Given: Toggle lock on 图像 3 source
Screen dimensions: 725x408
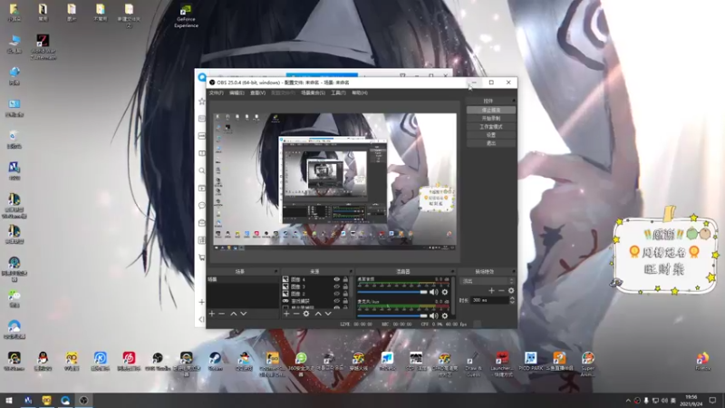Looking at the screenshot, I should click(345, 287).
